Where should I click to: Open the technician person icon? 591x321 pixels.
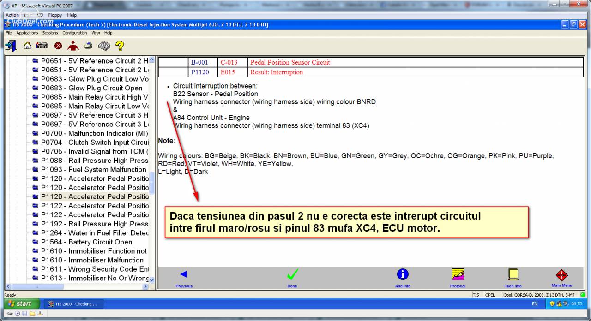point(73,45)
